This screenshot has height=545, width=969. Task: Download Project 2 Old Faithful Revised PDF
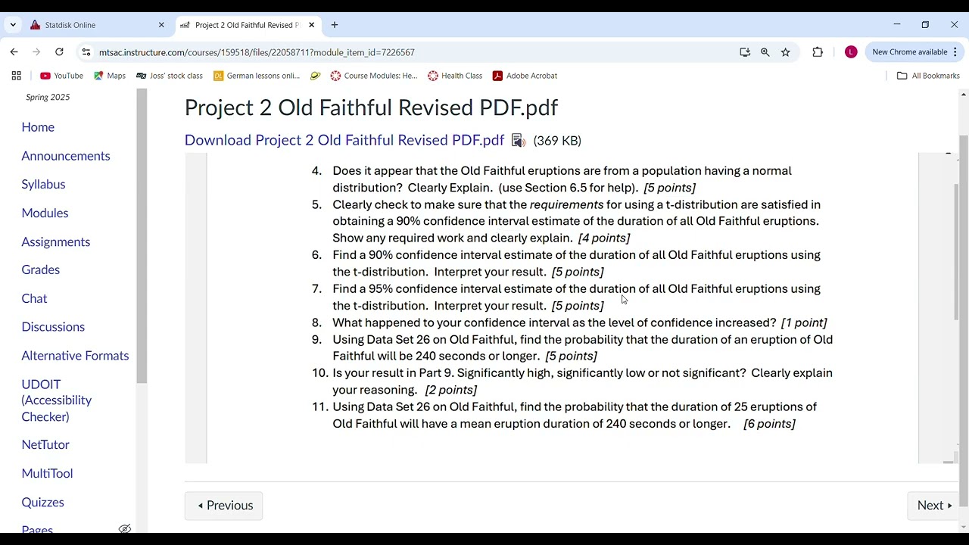tap(344, 140)
